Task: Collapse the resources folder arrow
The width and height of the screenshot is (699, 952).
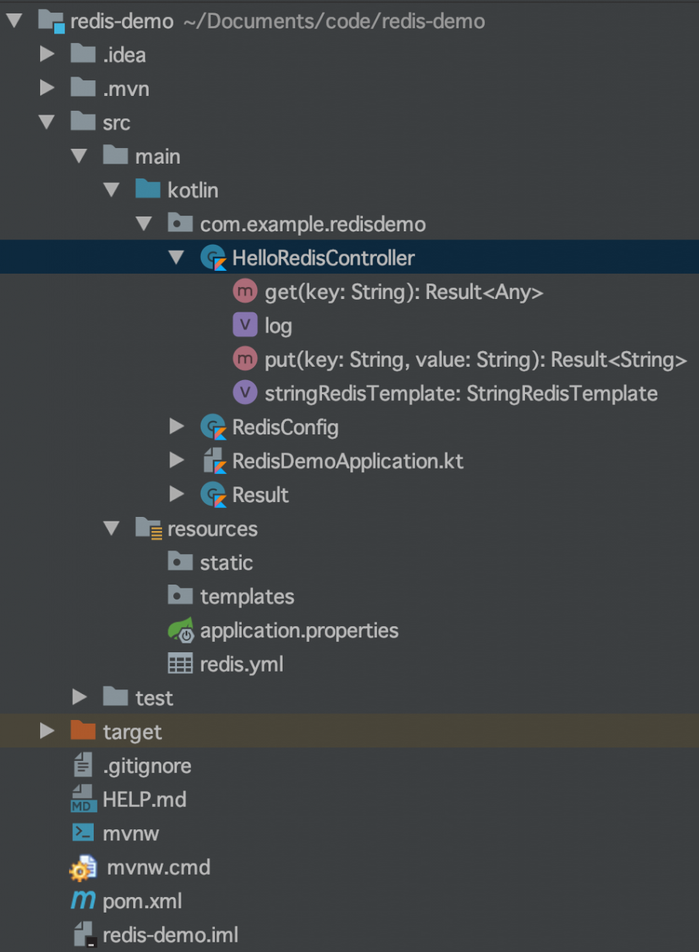Action: (112, 528)
